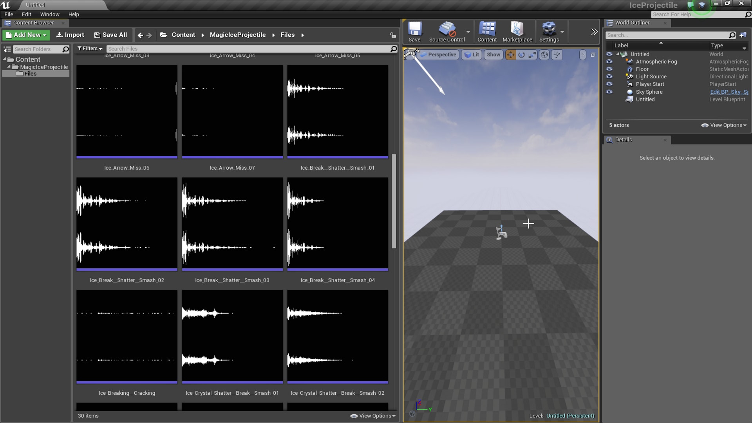Screen dimensions: 752x423
Task: Open the Lit view mode dropdown
Action: coord(472,54)
